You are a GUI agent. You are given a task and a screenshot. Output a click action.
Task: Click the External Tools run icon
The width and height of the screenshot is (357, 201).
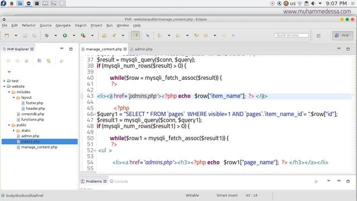(x=83, y=36)
